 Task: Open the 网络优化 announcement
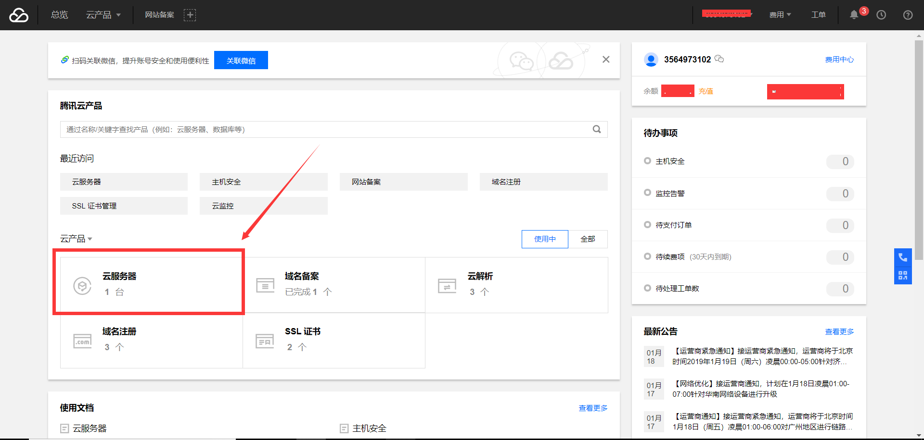tap(761, 389)
